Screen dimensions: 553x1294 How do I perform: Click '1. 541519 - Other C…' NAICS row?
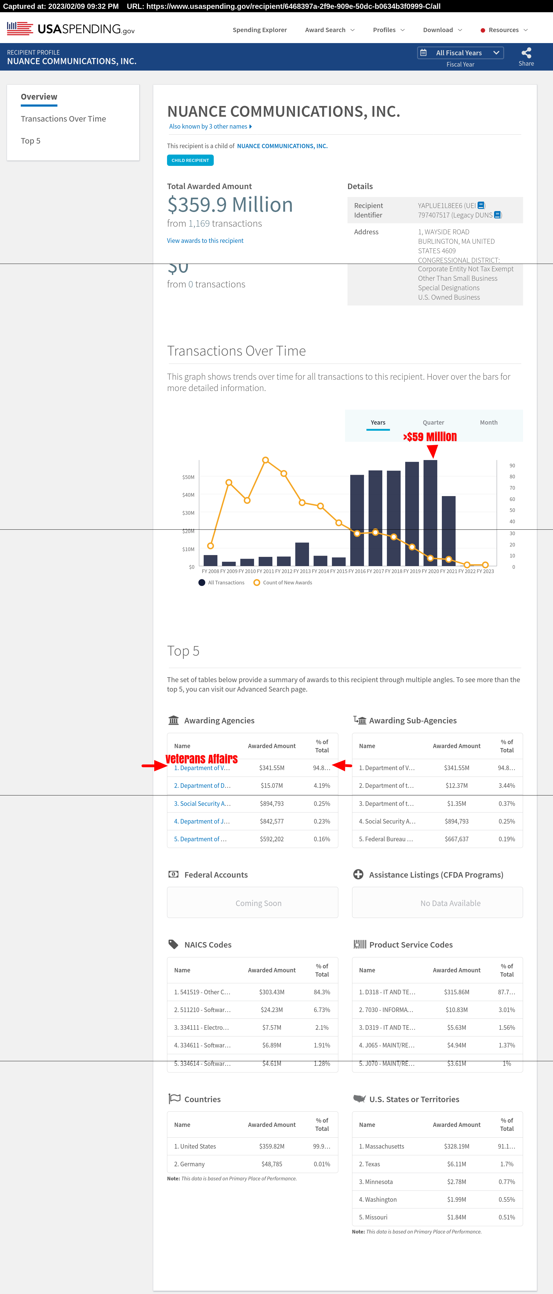tap(252, 992)
